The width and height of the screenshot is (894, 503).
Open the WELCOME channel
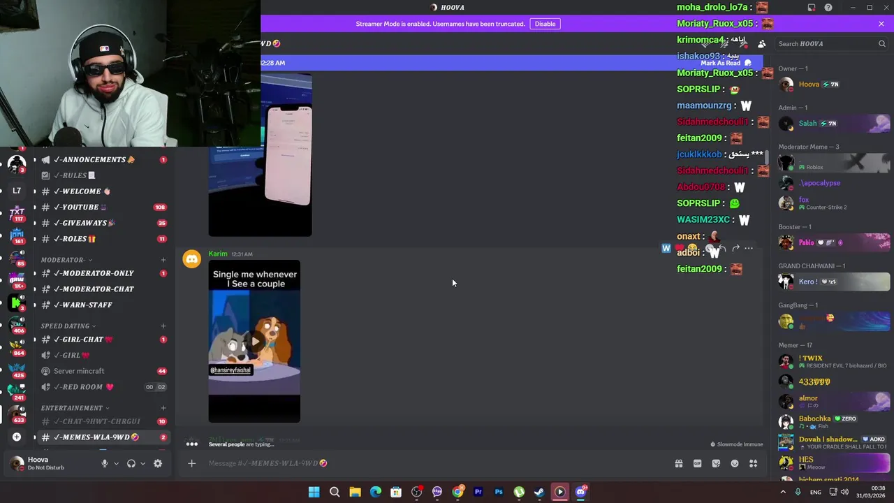click(105, 191)
